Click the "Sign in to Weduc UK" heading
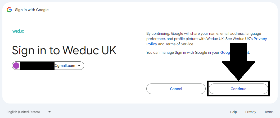Image resolution: width=280 pixels, height=118 pixels. [x=64, y=50]
